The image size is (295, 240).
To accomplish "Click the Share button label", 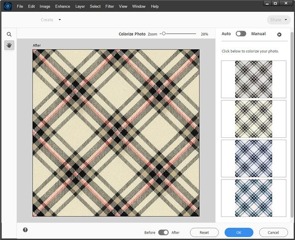I will click(x=276, y=20).
